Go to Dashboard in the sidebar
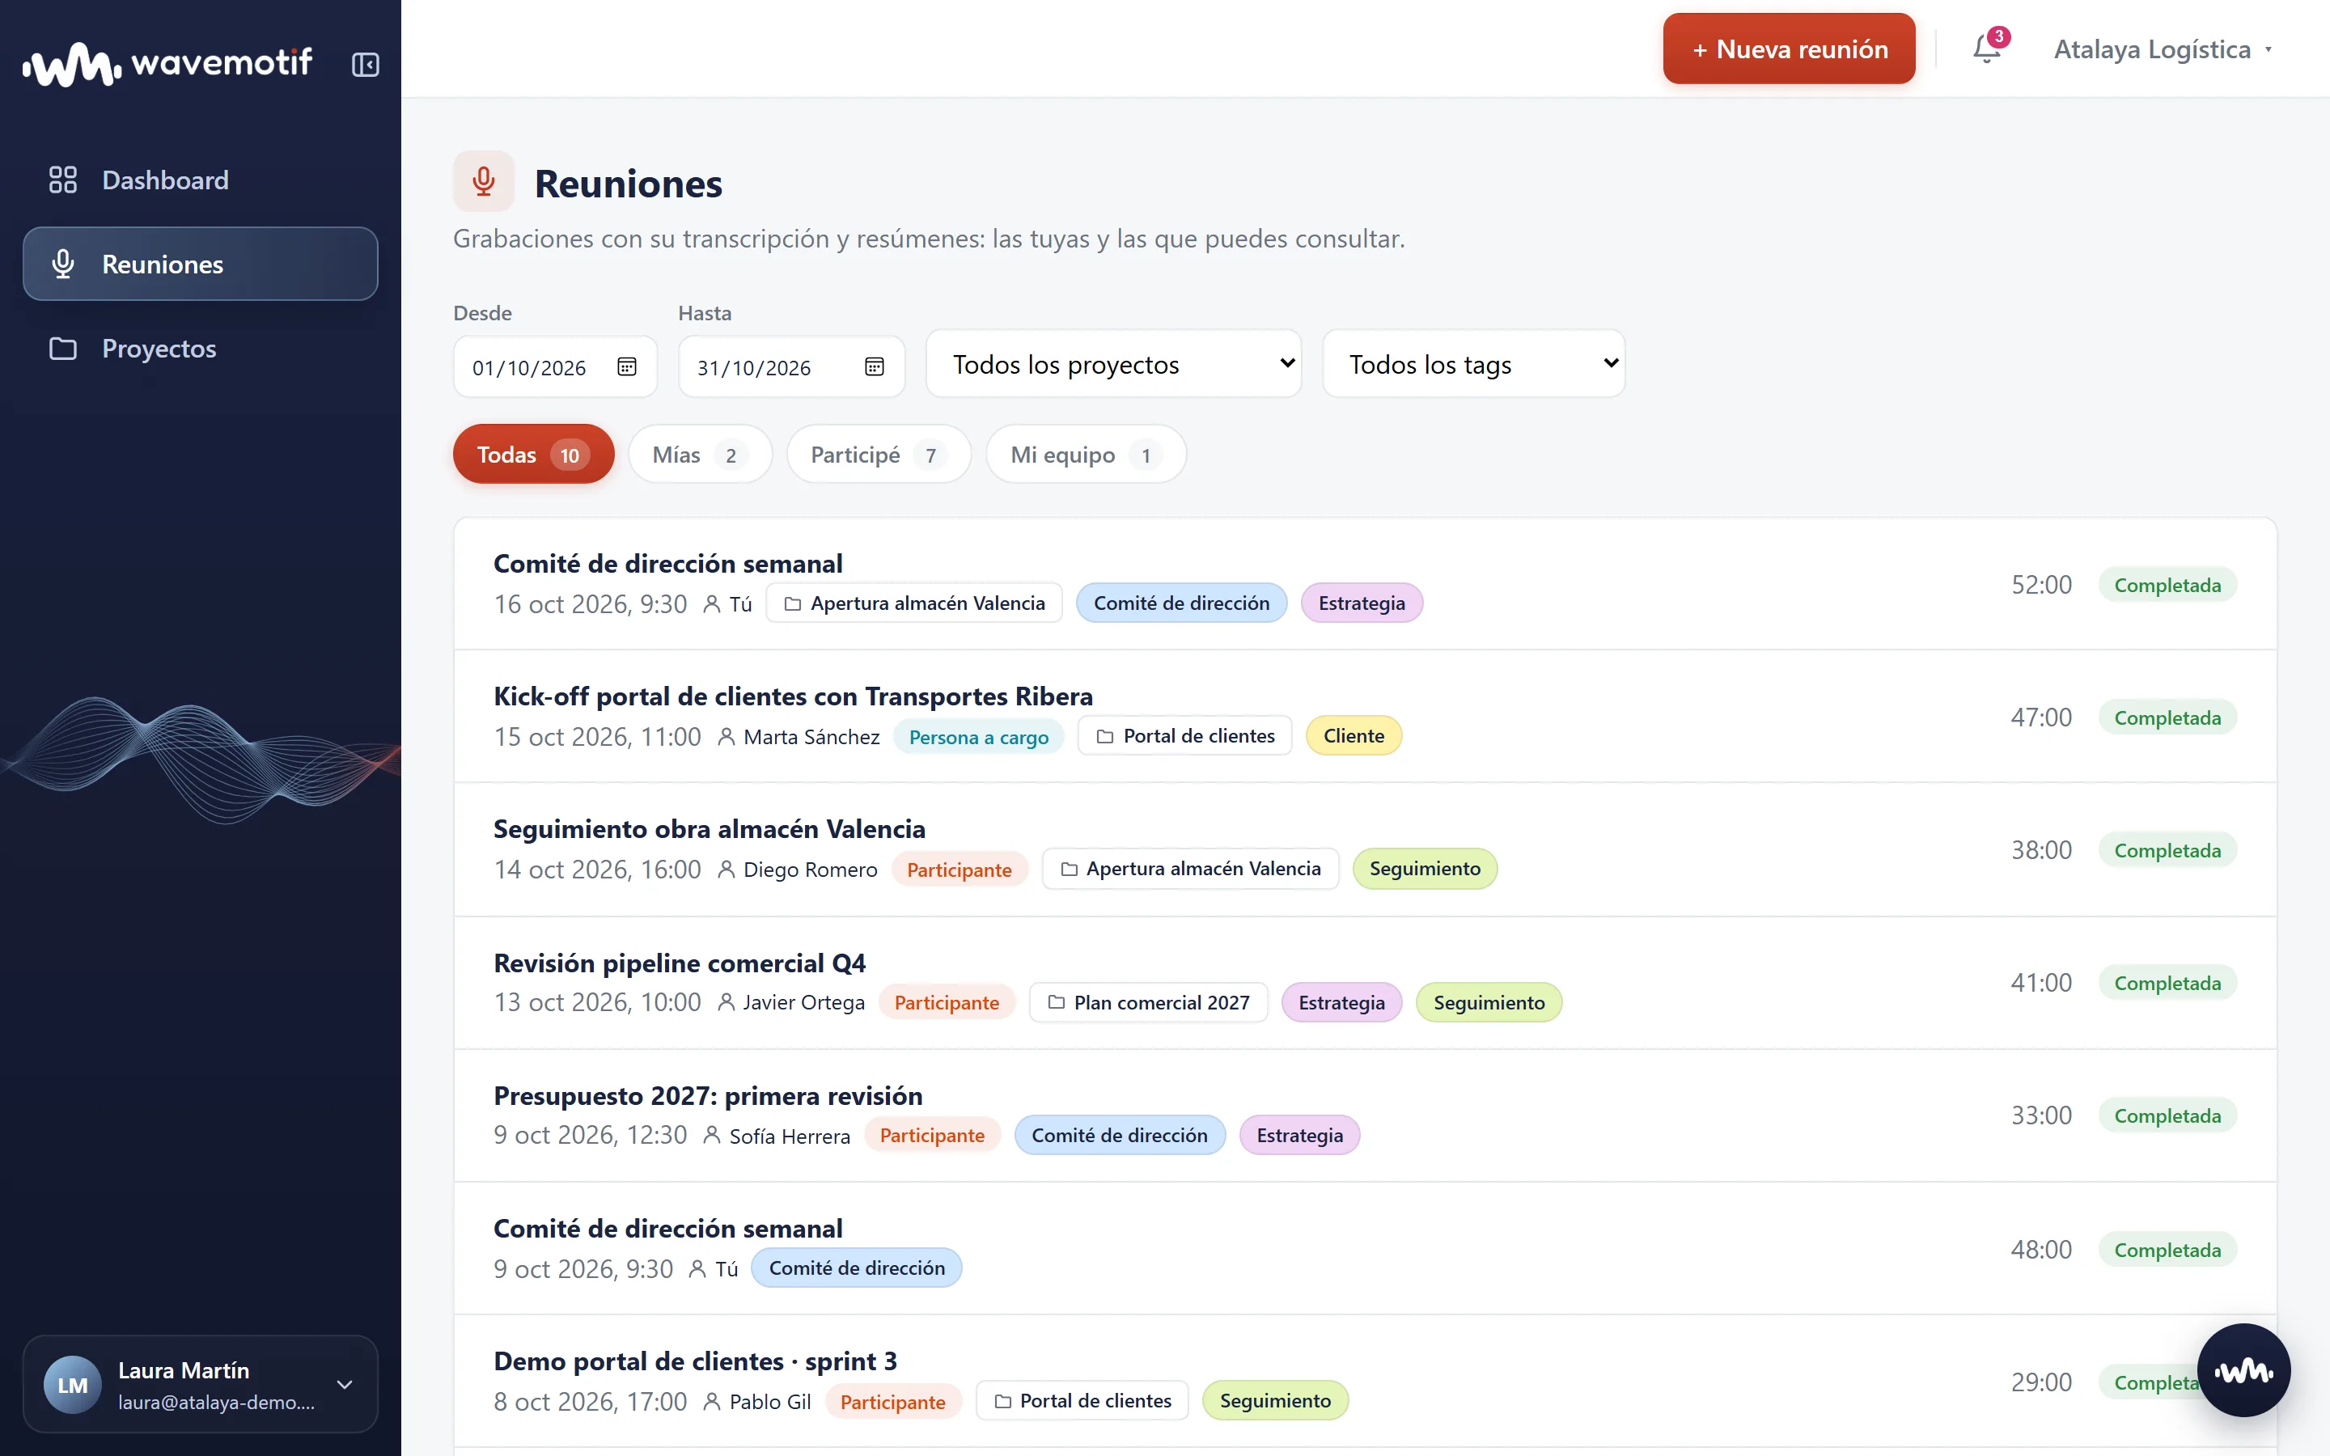The width and height of the screenshot is (2330, 1456). tap(201, 180)
